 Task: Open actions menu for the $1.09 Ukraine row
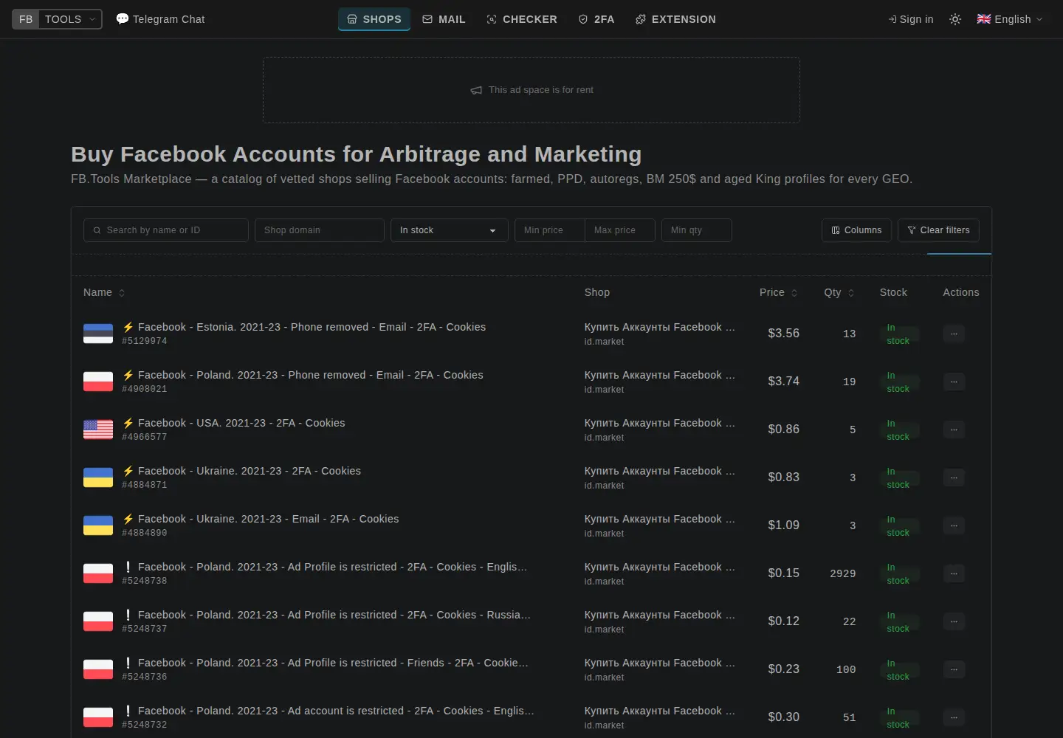pyautogui.click(x=954, y=525)
